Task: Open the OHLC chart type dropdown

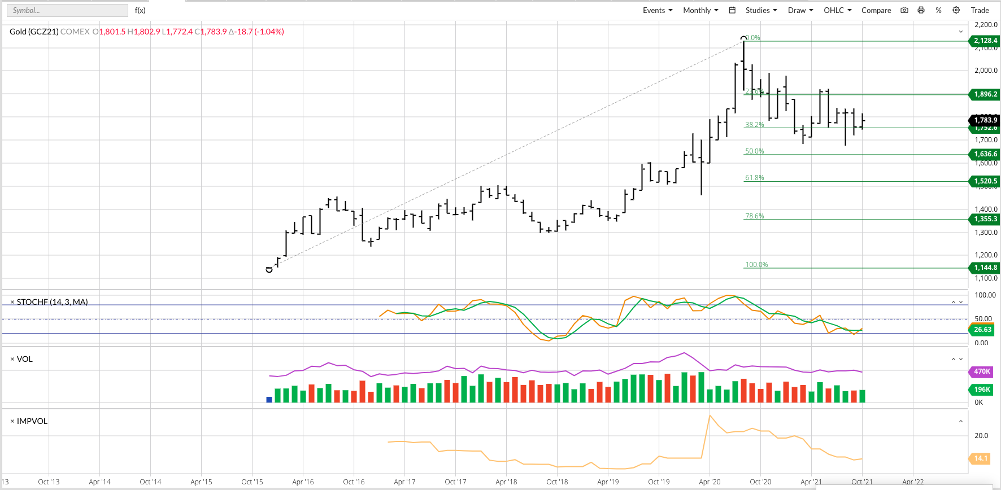Action: (837, 10)
